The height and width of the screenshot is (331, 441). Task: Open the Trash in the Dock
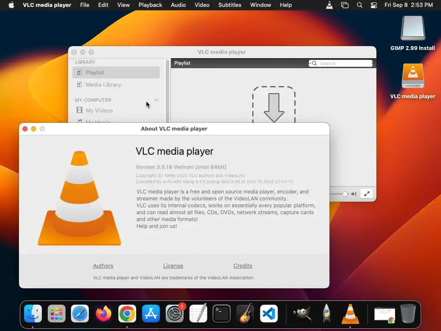click(408, 313)
